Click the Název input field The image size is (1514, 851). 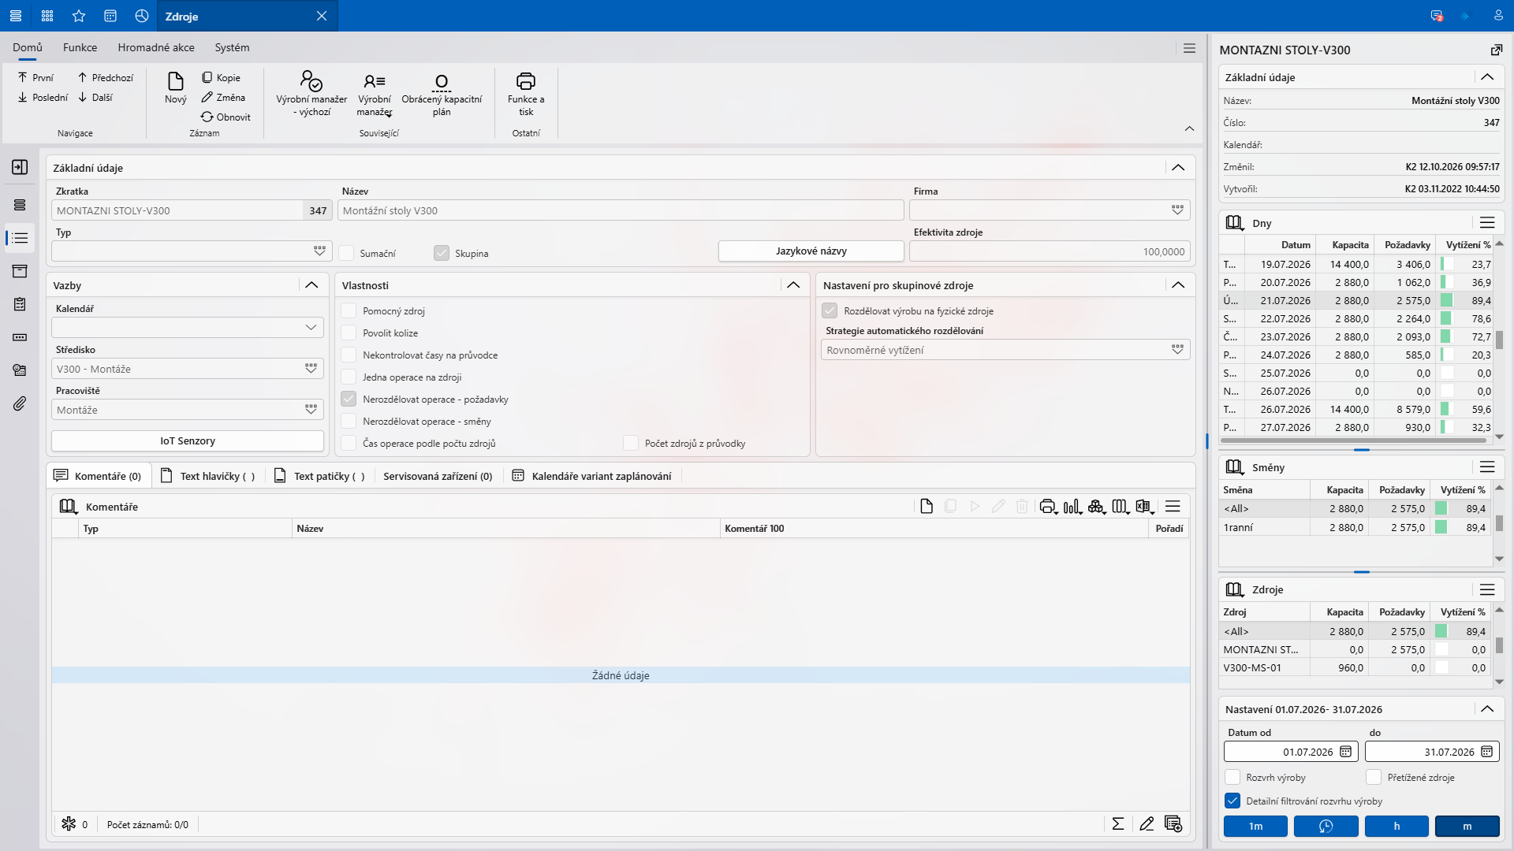(621, 210)
